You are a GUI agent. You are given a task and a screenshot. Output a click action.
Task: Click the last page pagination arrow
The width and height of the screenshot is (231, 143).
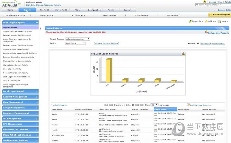(x=142, y=105)
